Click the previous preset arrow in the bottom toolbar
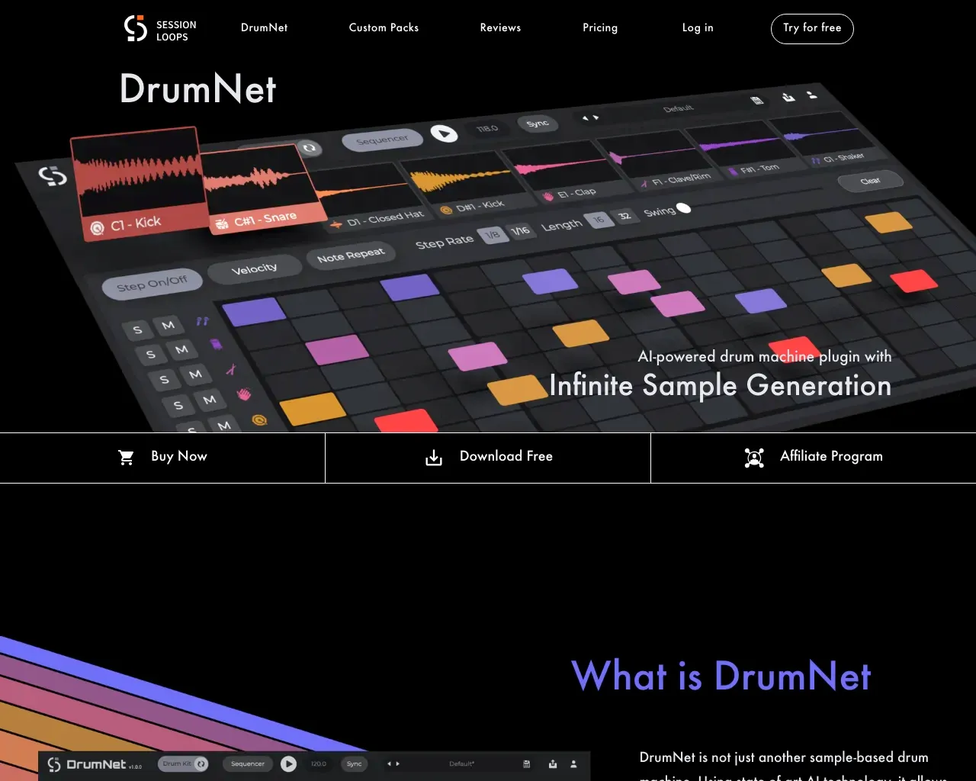 [x=389, y=763]
